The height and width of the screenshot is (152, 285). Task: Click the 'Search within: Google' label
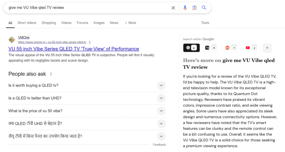point(198,39)
